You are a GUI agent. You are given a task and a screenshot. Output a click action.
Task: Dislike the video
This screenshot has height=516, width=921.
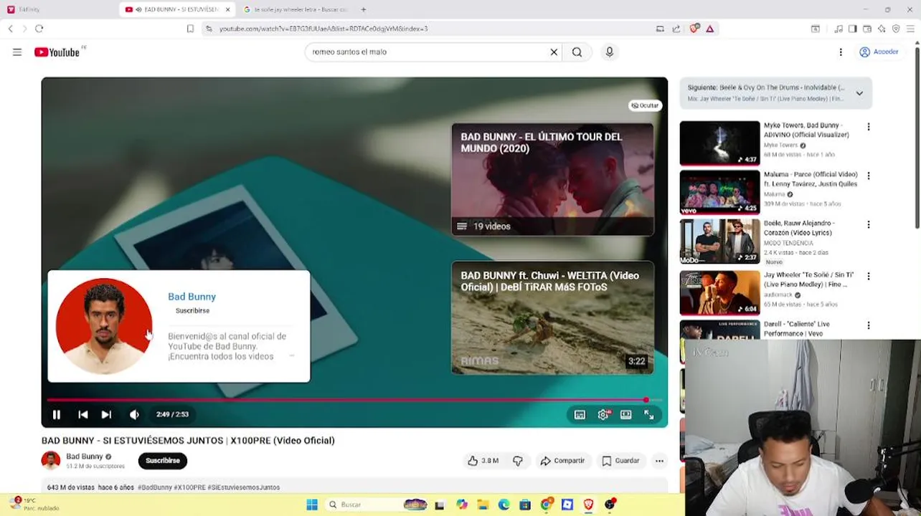(518, 461)
